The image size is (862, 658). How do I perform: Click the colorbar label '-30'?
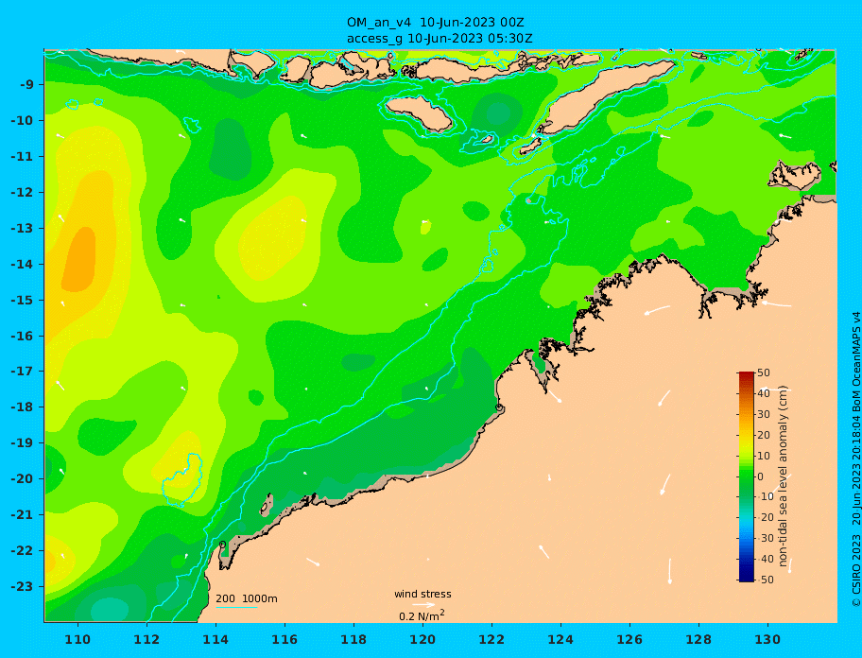pyautogui.click(x=764, y=538)
